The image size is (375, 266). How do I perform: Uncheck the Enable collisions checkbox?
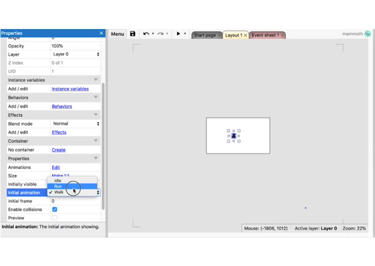pyautogui.click(x=55, y=209)
